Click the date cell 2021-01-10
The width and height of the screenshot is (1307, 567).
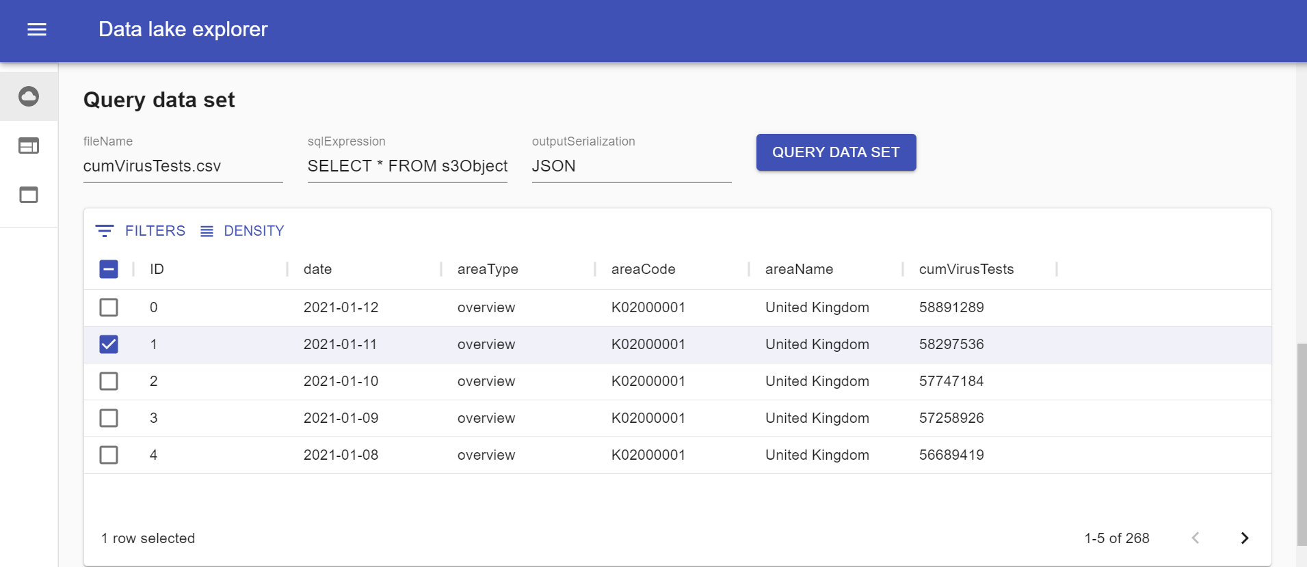click(341, 381)
